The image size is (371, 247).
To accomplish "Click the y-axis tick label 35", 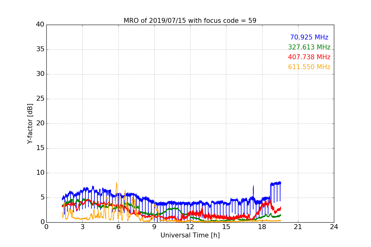I will point(40,49).
